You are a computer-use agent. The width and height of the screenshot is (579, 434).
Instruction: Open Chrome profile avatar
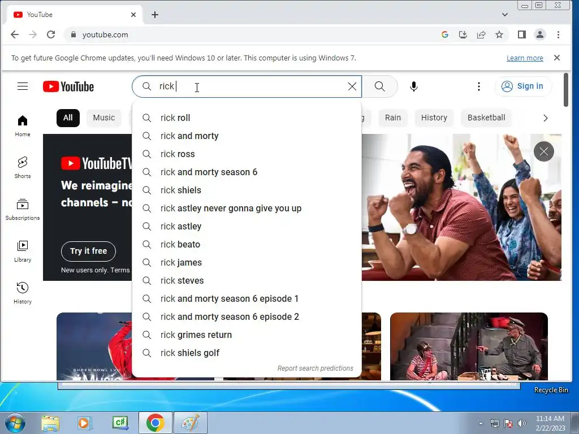click(539, 34)
